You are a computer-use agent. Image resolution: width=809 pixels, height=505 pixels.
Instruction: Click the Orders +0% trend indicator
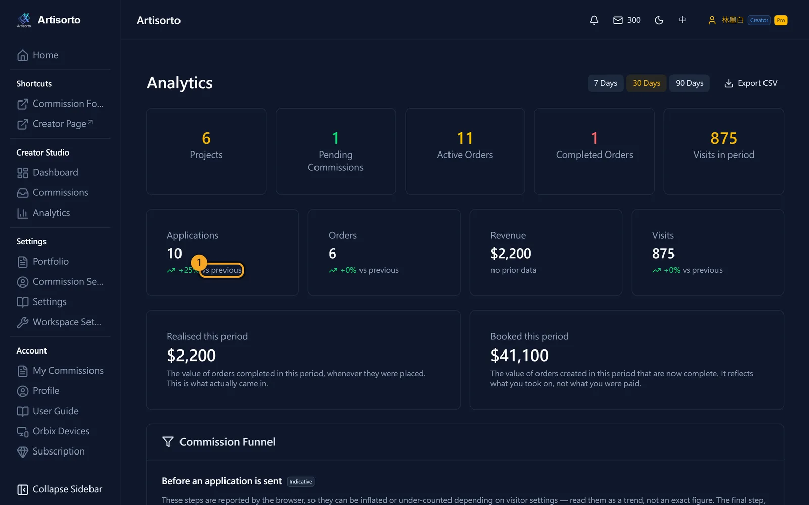pos(343,270)
